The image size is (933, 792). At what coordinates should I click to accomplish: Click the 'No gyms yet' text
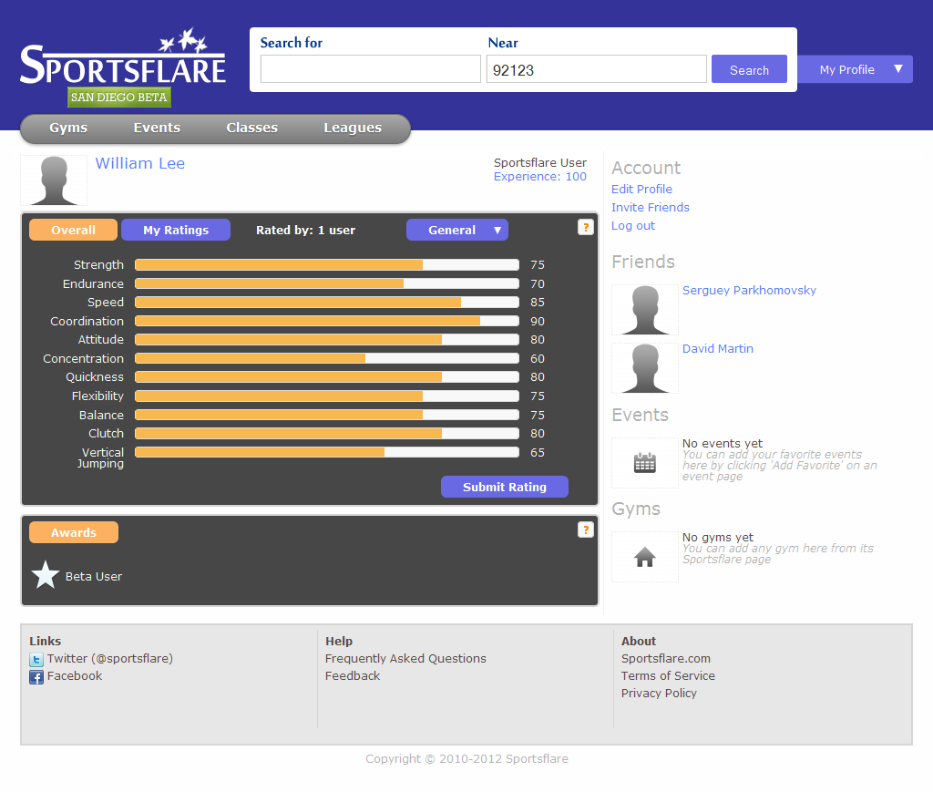click(x=718, y=538)
